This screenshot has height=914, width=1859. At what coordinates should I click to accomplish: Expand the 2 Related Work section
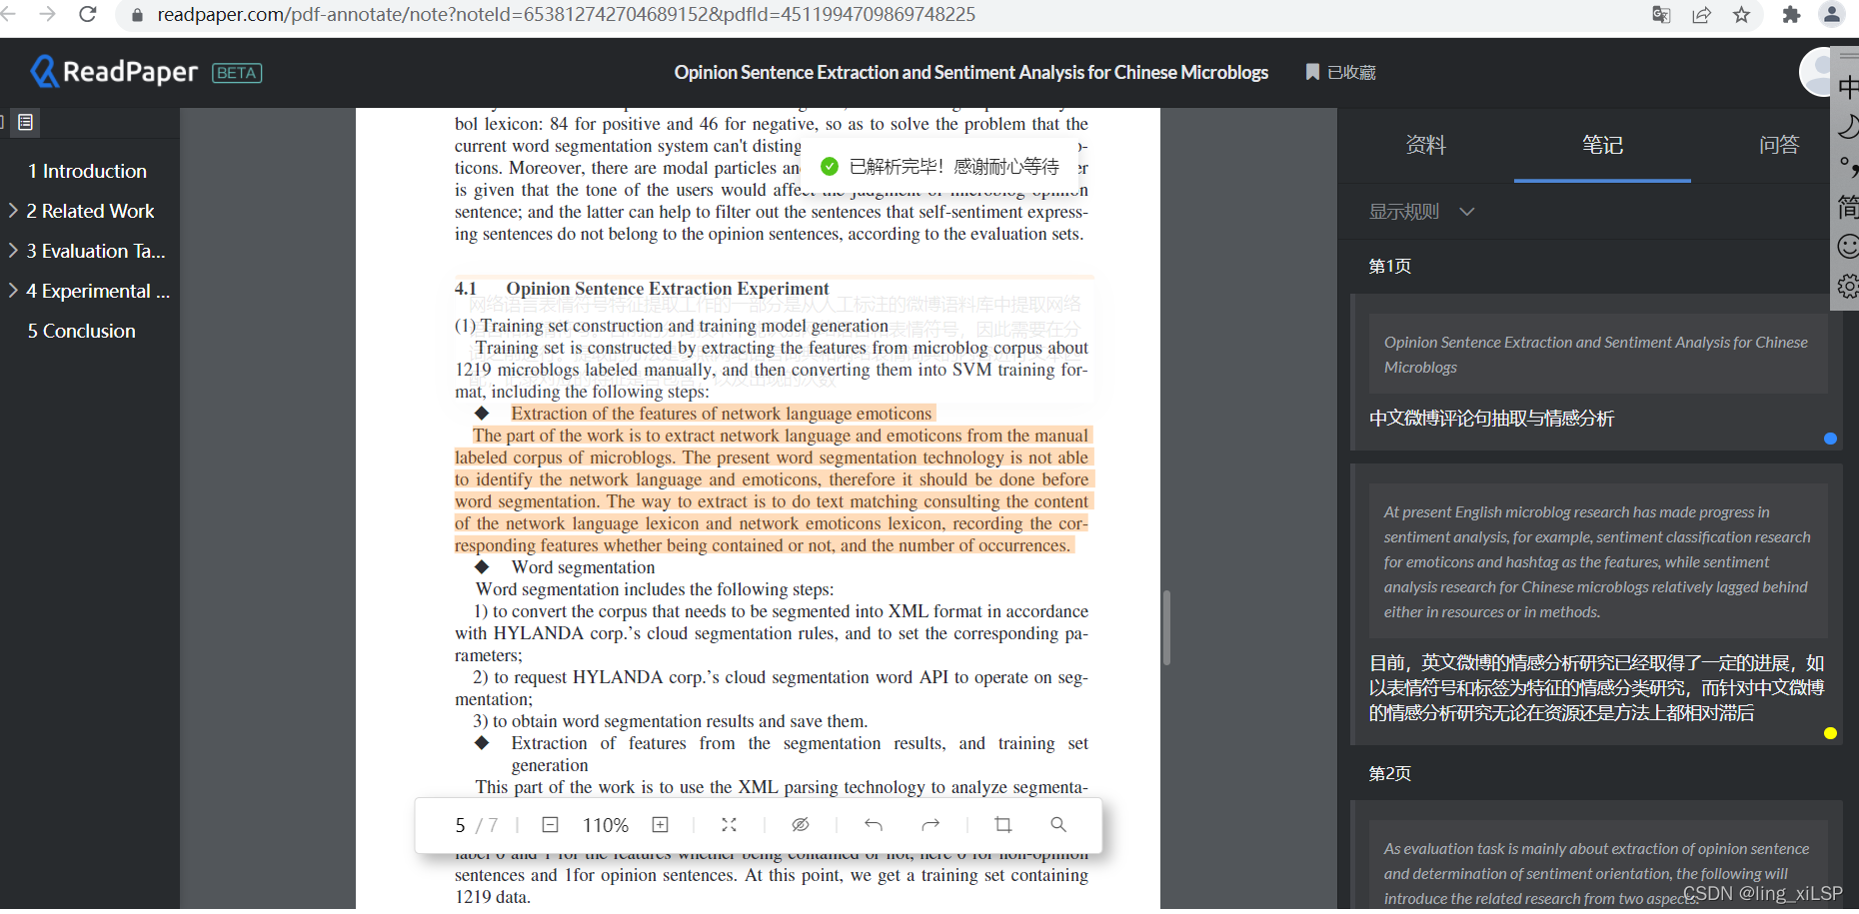(13, 211)
